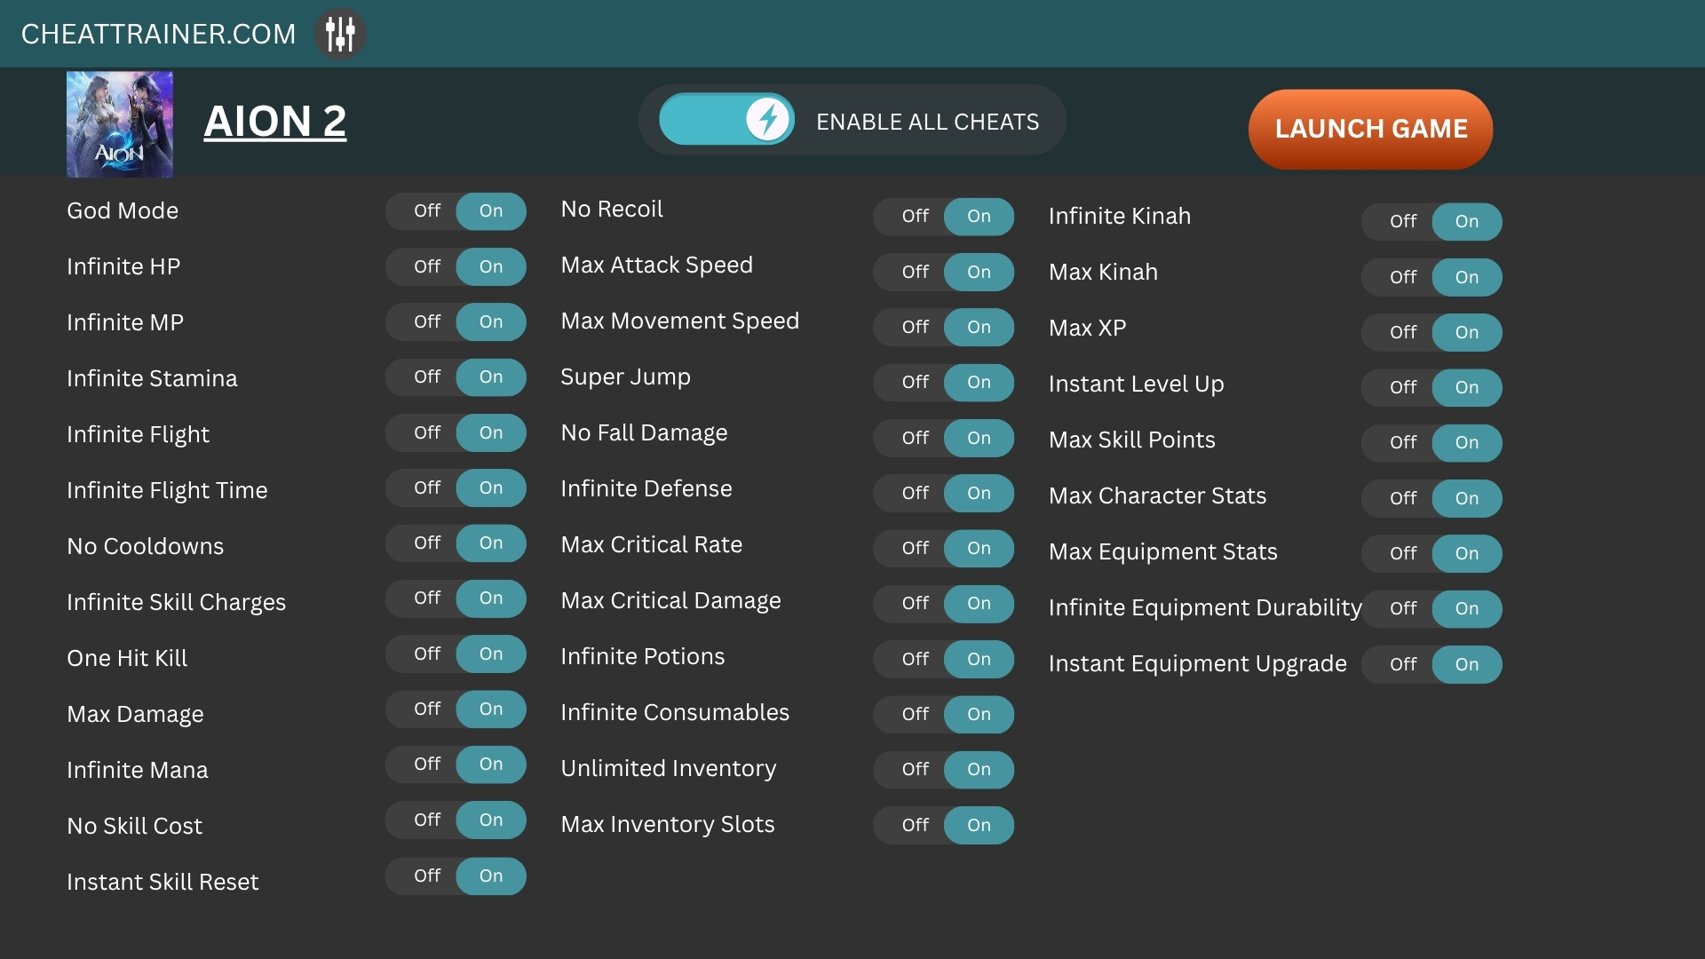Turn Max Critical Rate Off
This screenshot has height=959, width=1705.
pos(916,548)
